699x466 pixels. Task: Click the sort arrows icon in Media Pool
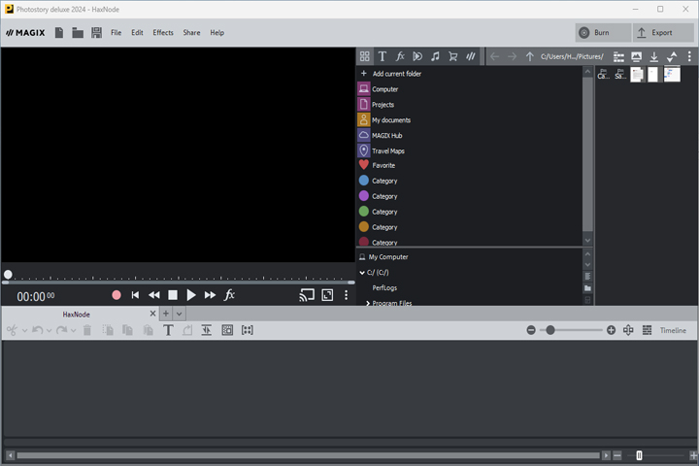click(672, 56)
